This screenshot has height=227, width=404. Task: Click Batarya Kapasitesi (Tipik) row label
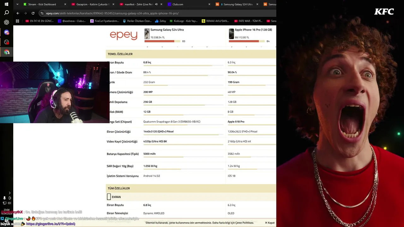(x=122, y=154)
